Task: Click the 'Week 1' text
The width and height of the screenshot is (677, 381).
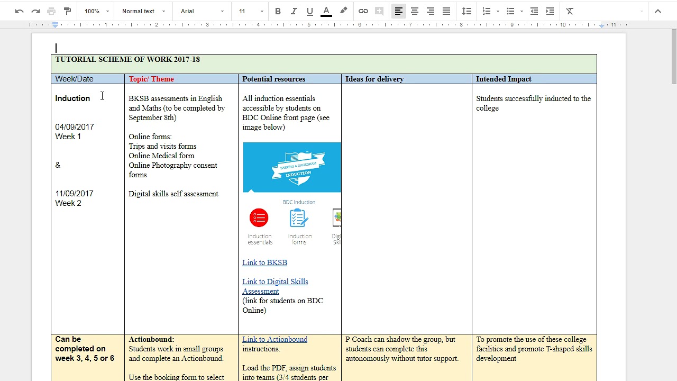Action: pos(68,137)
